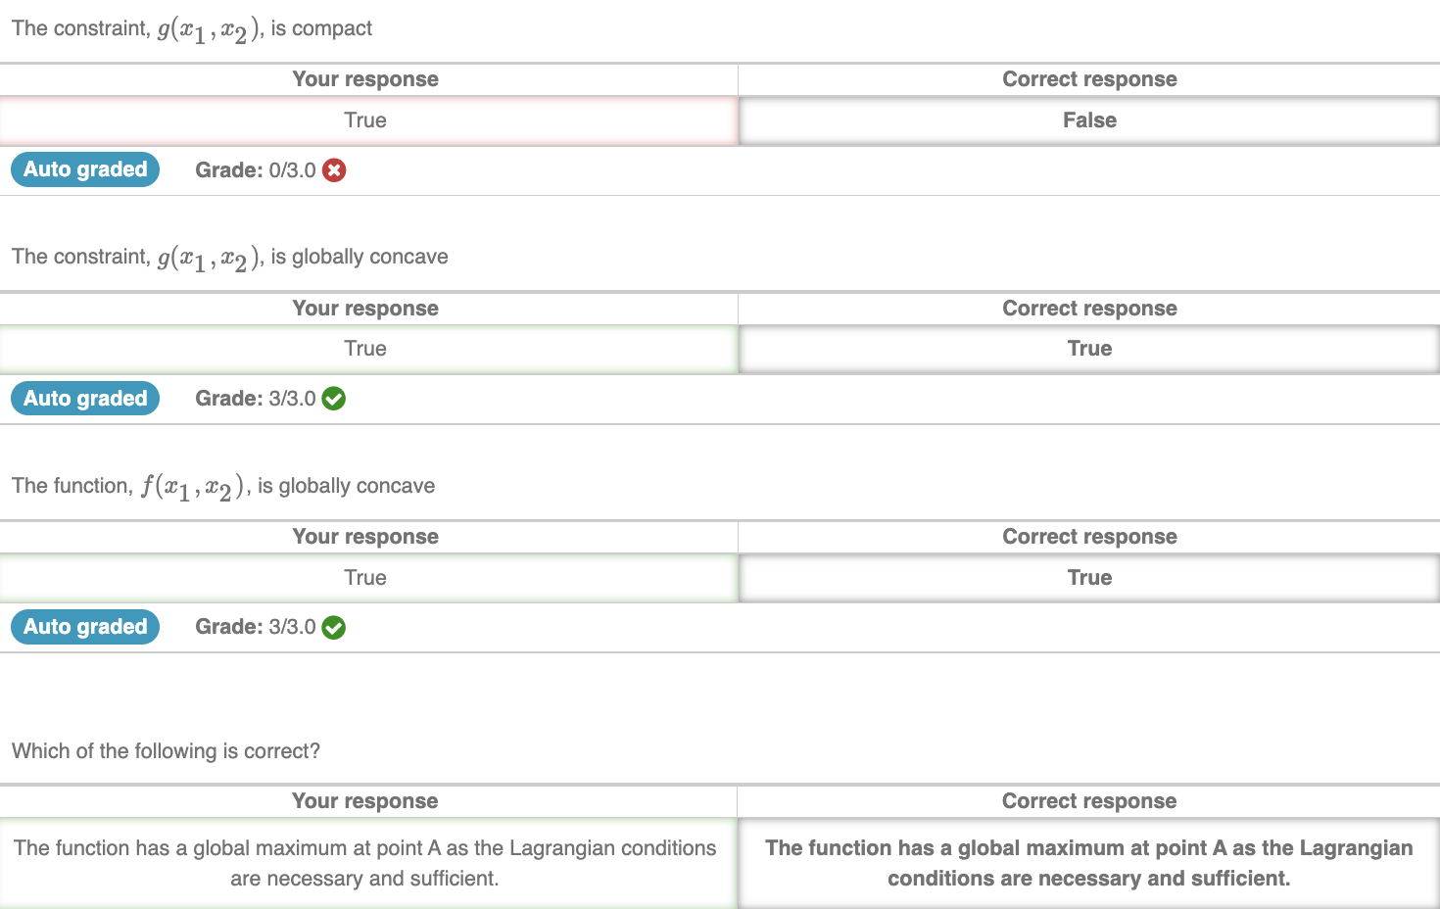Click correct True response for function concave
The height and width of the screenshot is (909, 1440).
[1089, 578]
